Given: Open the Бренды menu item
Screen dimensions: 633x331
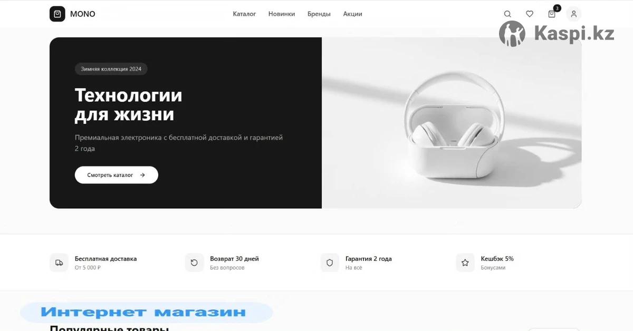Looking at the screenshot, I should tap(319, 14).
